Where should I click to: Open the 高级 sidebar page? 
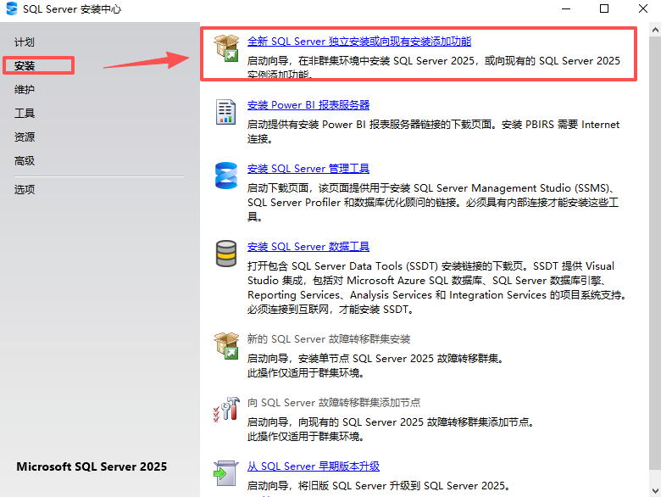click(x=25, y=160)
